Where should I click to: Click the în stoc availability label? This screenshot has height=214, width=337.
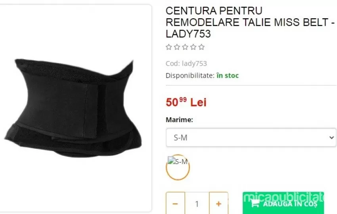(228, 75)
